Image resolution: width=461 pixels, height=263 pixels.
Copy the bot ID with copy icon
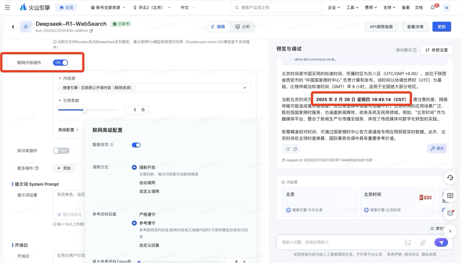(x=91, y=31)
